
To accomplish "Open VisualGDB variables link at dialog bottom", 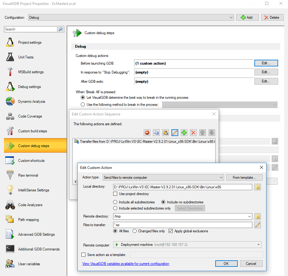I will (125, 263).
